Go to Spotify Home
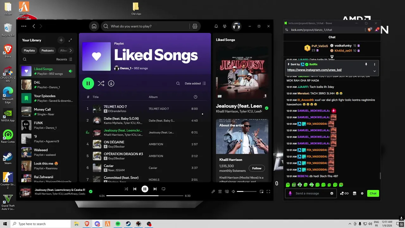Screen dimensions: 405x228 point(94,26)
